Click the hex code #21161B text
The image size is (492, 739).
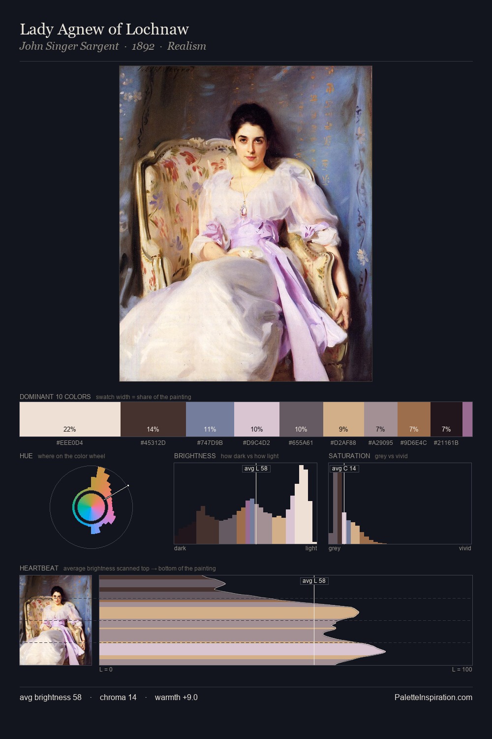coord(446,443)
